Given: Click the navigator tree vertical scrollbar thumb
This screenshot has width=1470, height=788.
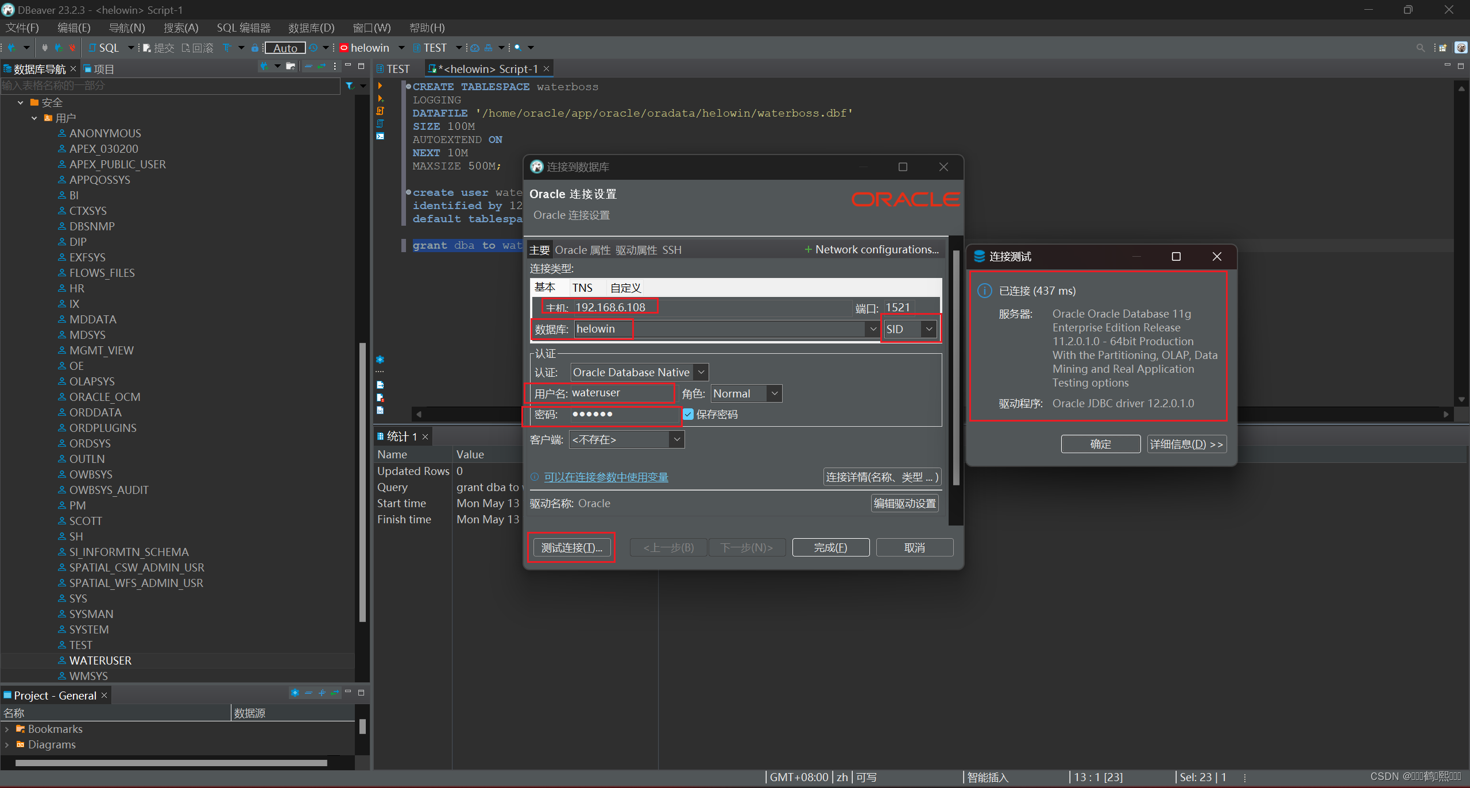Looking at the screenshot, I should pyautogui.click(x=362, y=482).
